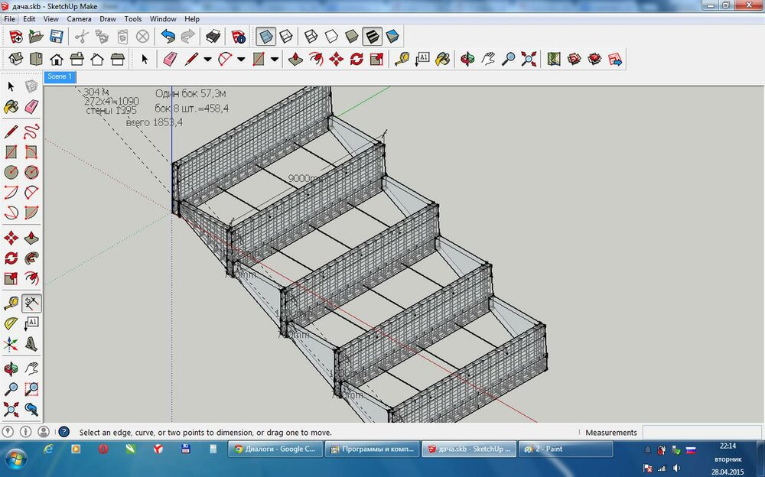This screenshot has height=477, width=765.
Task: Click the Zoom Extents icon in top toolbar
Action: coord(529,59)
